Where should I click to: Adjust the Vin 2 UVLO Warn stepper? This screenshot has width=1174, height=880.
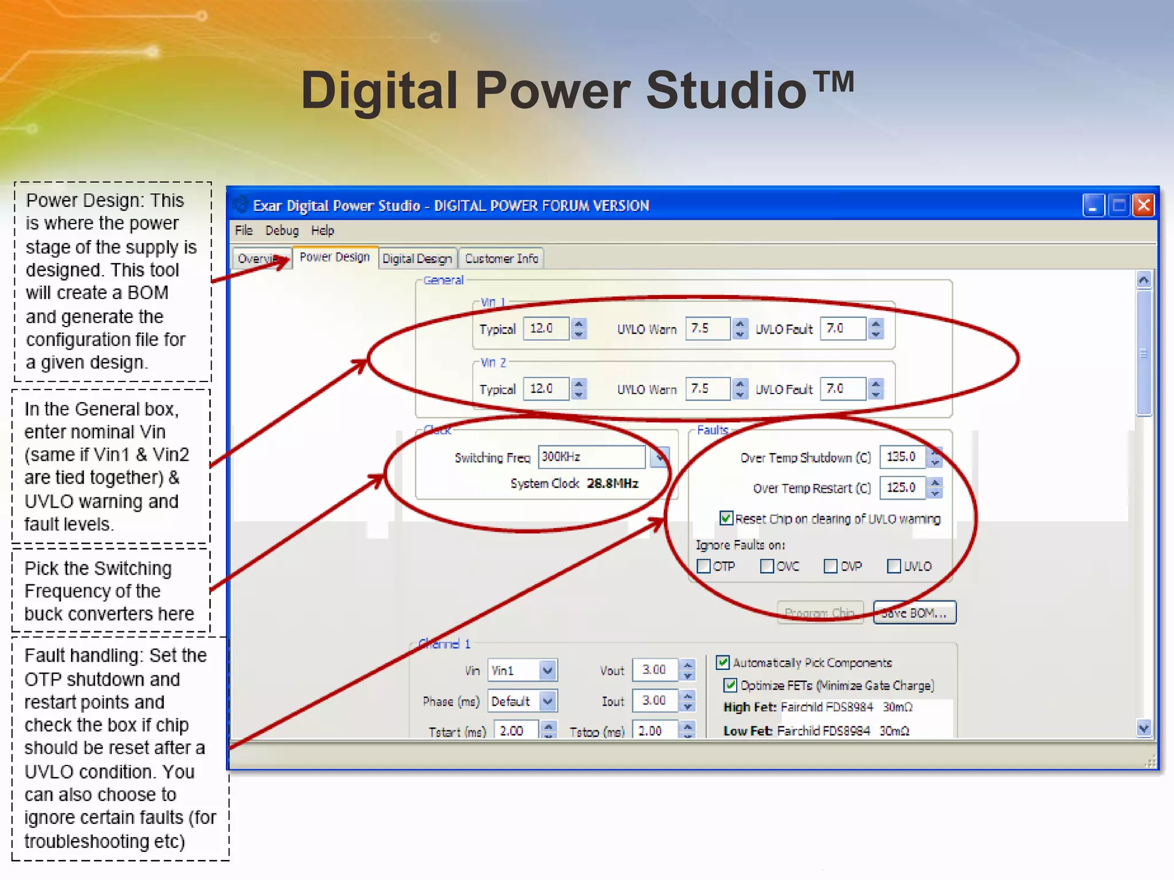(x=740, y=388)
